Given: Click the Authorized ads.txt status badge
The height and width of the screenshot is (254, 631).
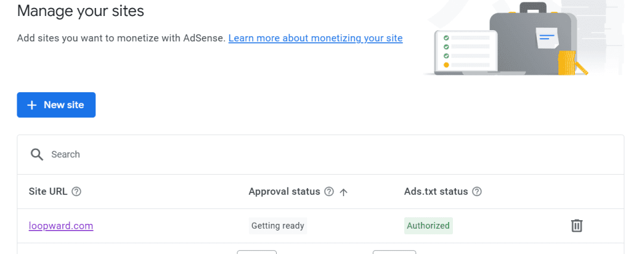Looking at the screenshot, I should pyautogui.click(x=428, y=226).
